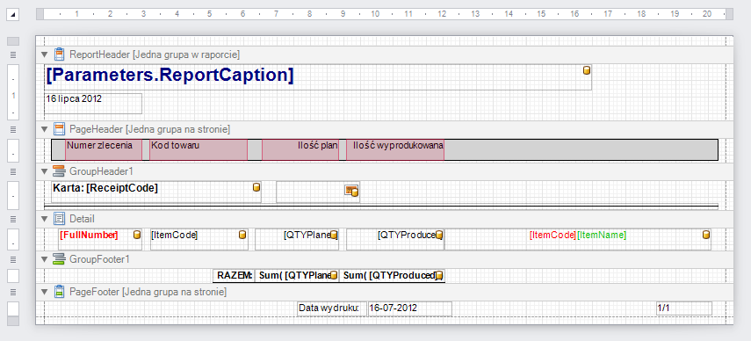Click database icon next to FullNumber

tap(137, 235)
